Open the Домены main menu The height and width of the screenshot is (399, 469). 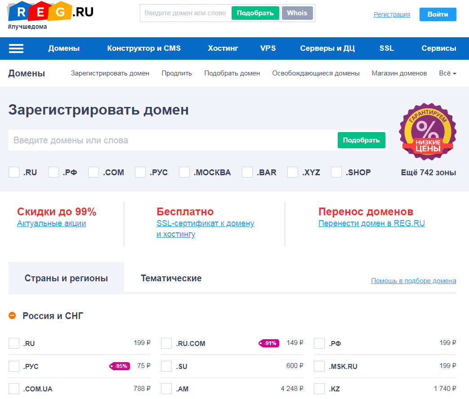[64, 49]
